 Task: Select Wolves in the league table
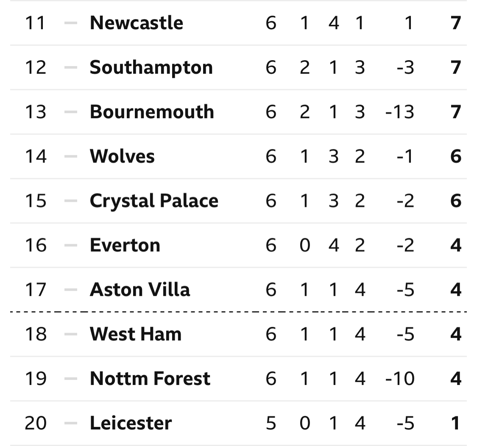point(122,156)
